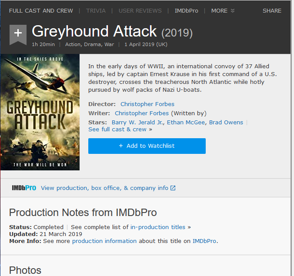Open the TRIVIA section
This screenshot has width=294, height=276.
click(96, 10)
